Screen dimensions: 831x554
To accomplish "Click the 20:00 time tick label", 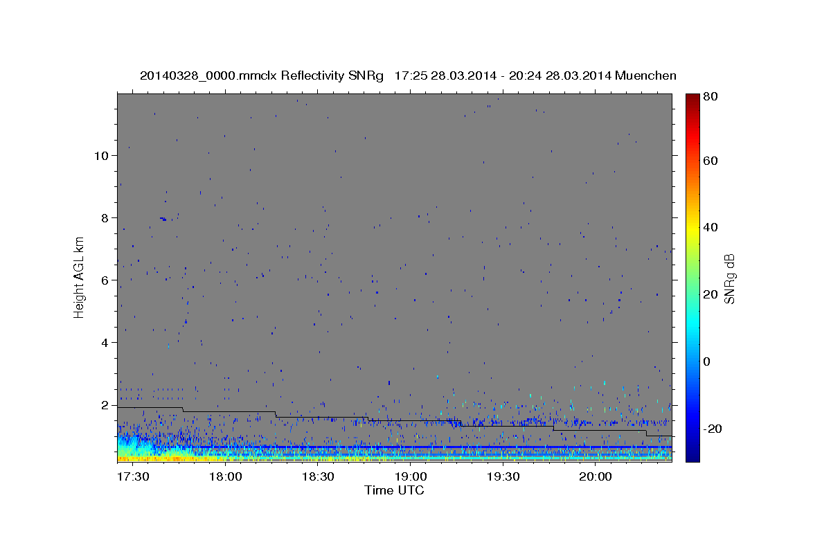I will pyautogui.click(x=596, y=477).
